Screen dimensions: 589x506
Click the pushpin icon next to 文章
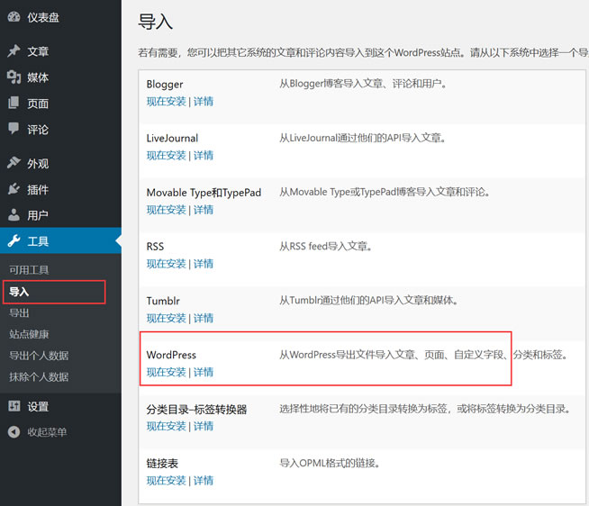[x=14, y=51]
